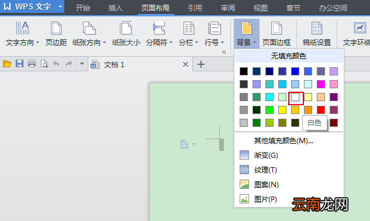Pick the orange color swatch
The height and width of the screenshot is (221, 370).
(308, 110)
